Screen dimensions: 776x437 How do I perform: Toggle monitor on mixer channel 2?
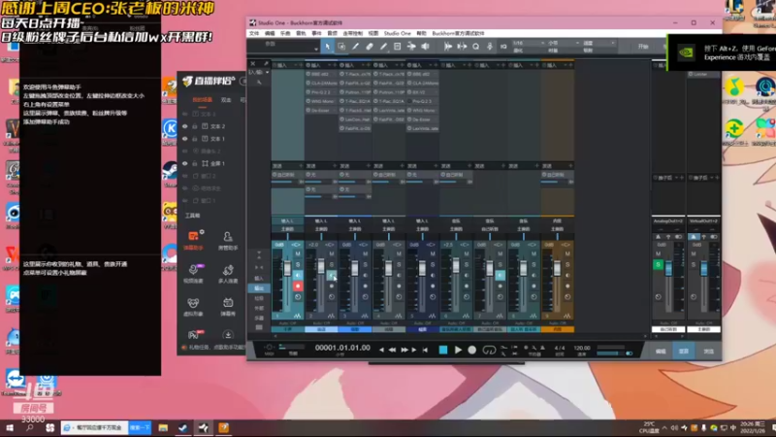point(331,276)
